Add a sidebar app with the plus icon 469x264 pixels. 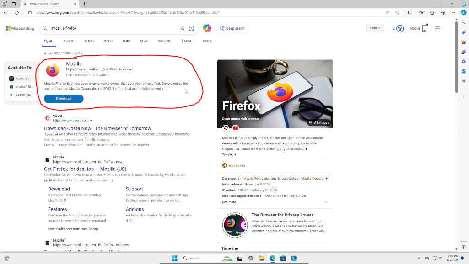coord(464,97)
